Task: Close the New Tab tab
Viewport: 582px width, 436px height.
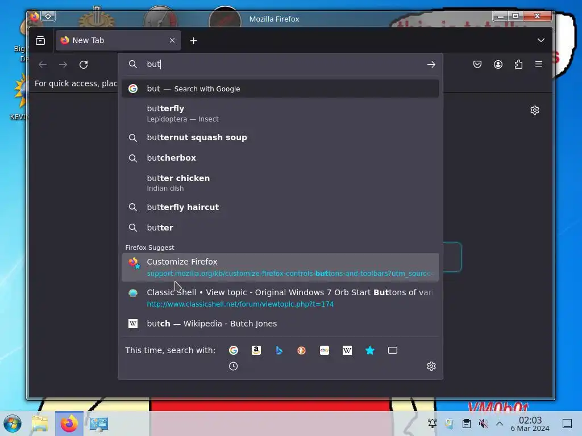Action: coord(172,40)
